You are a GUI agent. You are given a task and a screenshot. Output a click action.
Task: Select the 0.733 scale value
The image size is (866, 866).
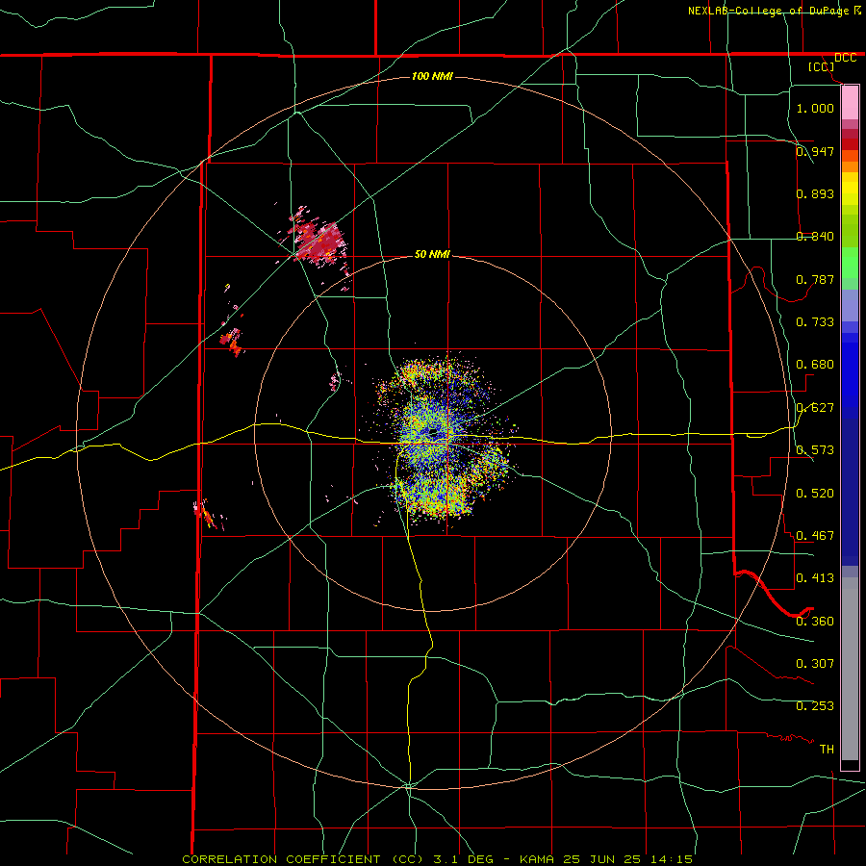click(x=815, y=322)
